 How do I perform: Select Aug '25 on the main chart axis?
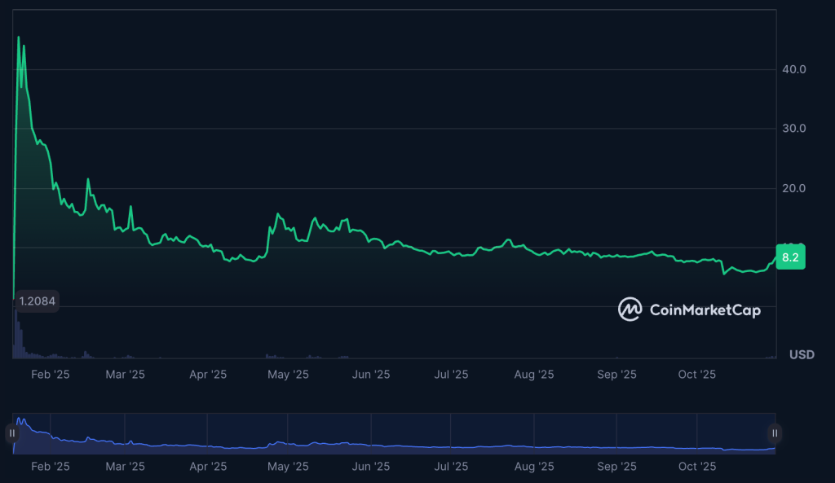click(x=534, y=375)
